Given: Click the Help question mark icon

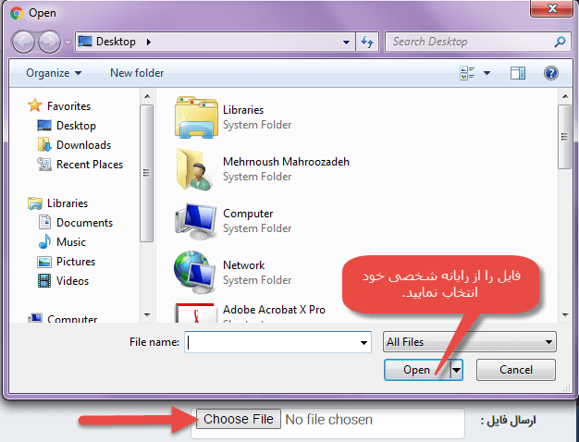Looking at the screenshot, I should click(x=551, y=73).
